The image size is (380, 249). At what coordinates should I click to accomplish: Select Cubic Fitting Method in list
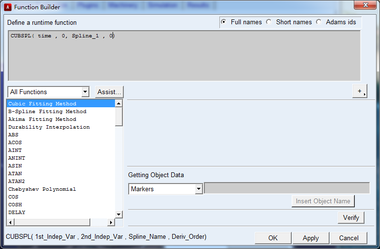[x=61, y=103]
